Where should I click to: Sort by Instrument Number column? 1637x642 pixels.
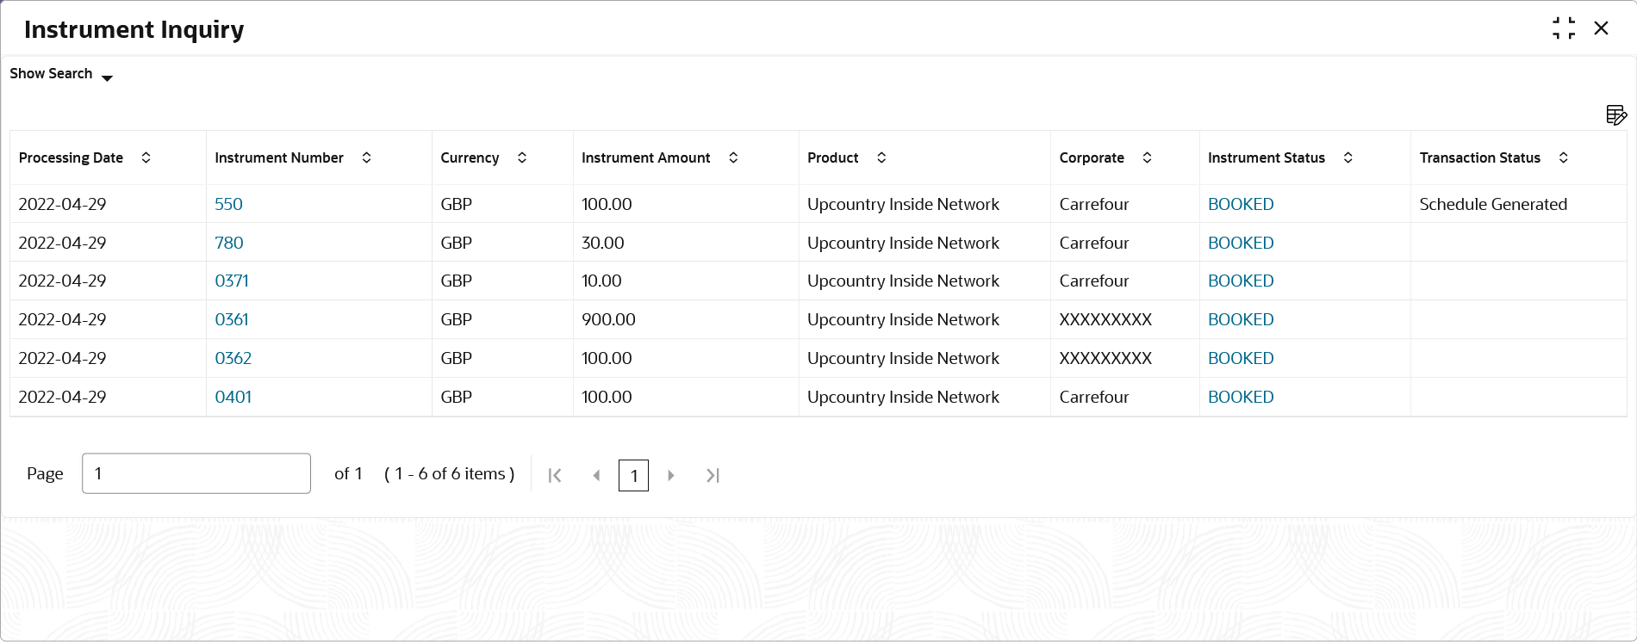tap(367, 157)
